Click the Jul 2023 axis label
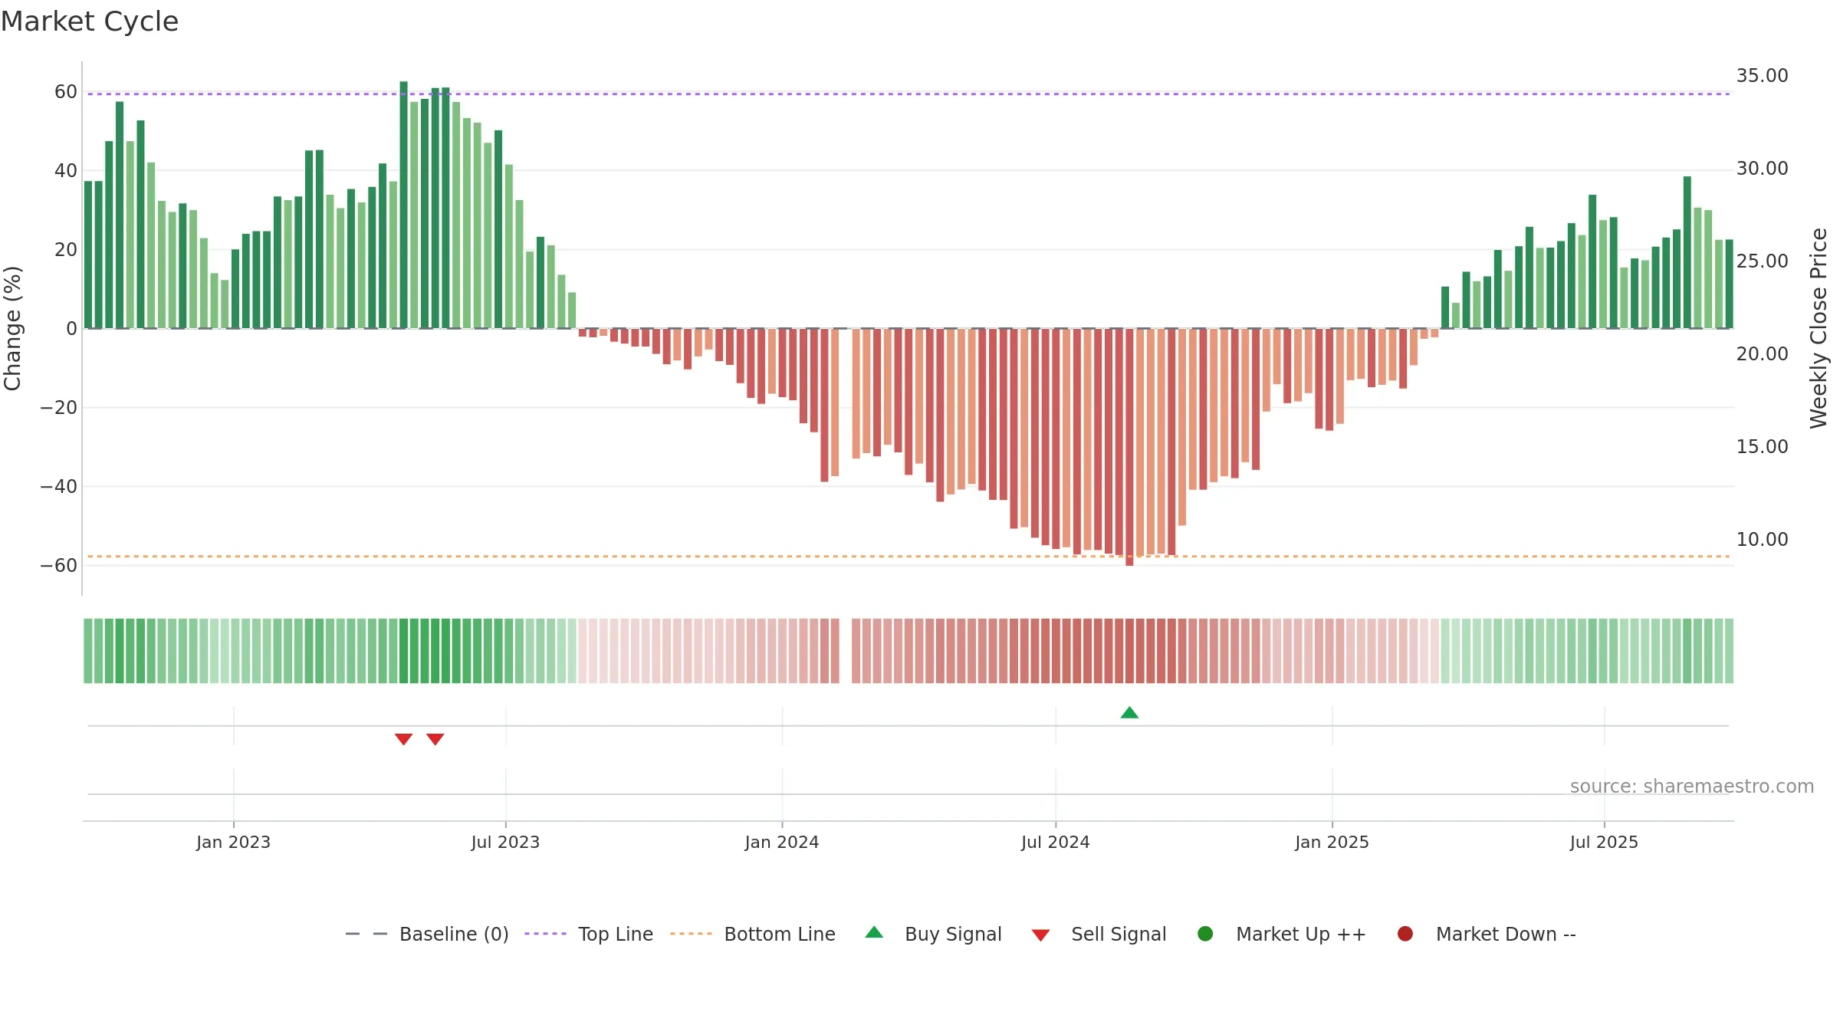This screenshot has height=1035, width=1840. 505,843
